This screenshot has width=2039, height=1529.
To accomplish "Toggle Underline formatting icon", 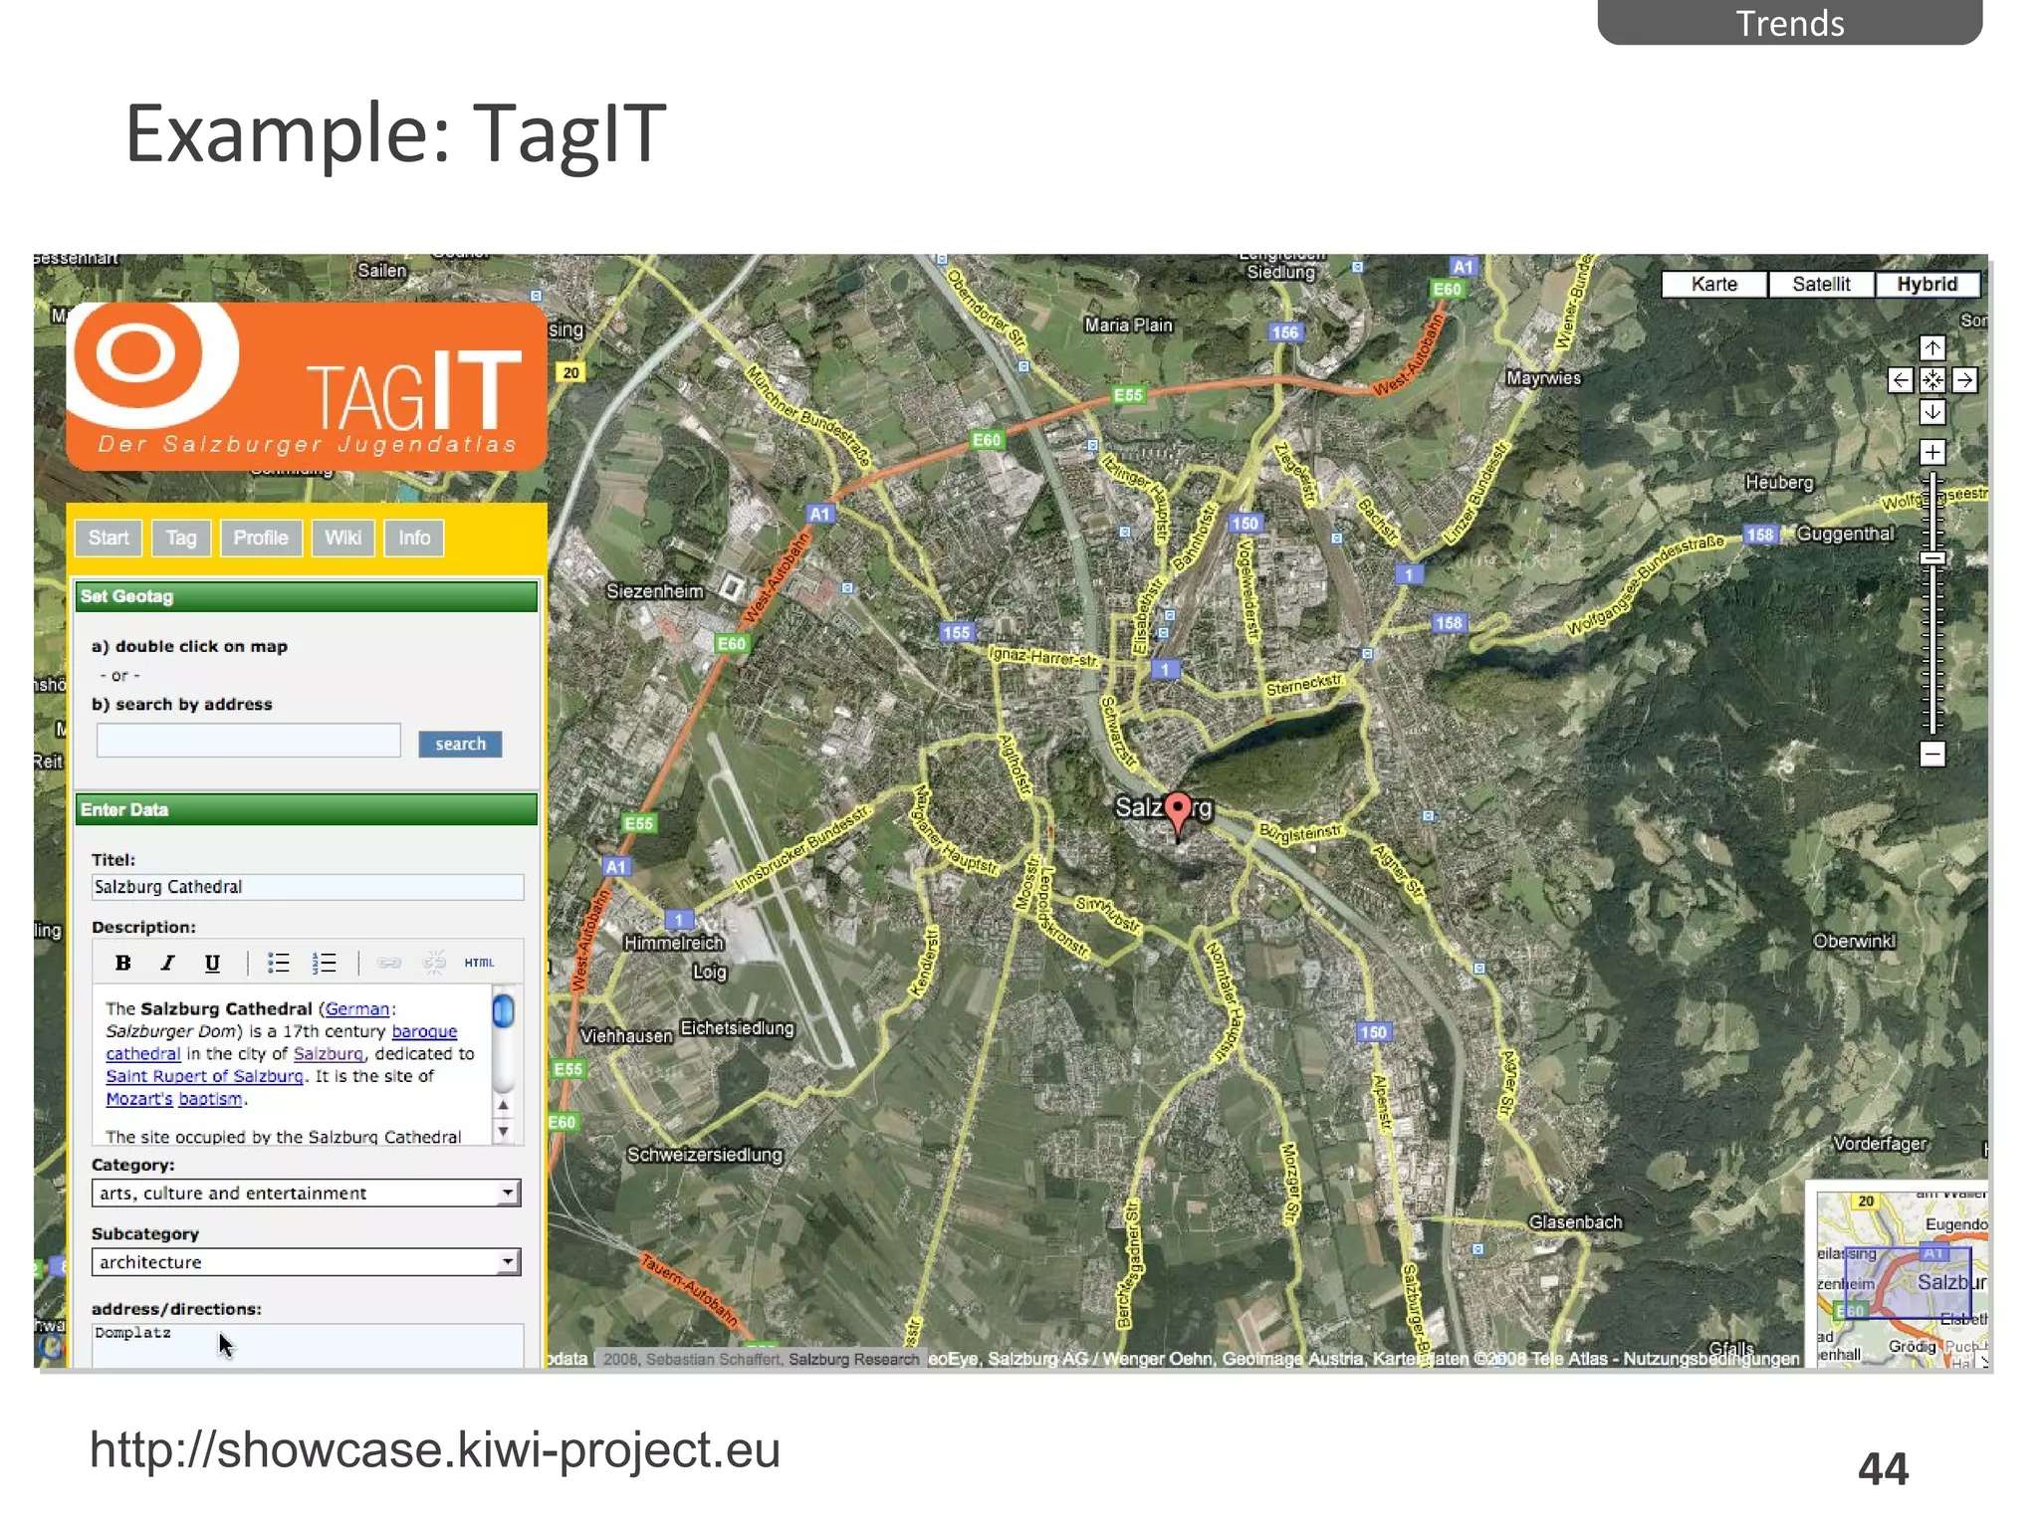I will (x=212, y=963).
